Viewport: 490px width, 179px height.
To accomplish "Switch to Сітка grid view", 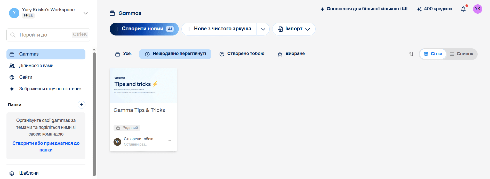I will (433, 54).
